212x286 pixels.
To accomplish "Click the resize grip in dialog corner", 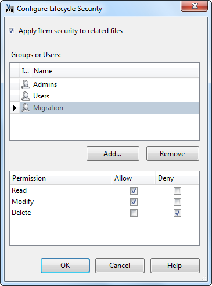I will tap(204, 278).
